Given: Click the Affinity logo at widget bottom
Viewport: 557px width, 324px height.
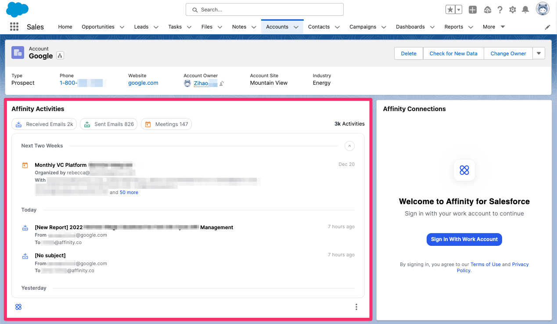Looking at the screenshot, I should tap(18, 306).
